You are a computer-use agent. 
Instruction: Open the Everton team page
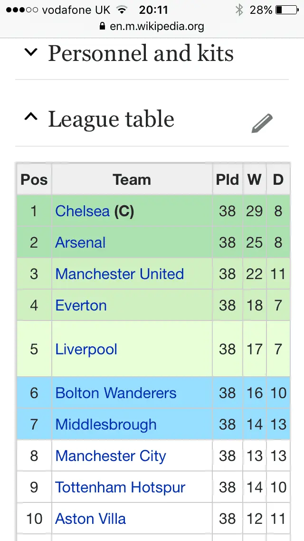coord(81,305)
